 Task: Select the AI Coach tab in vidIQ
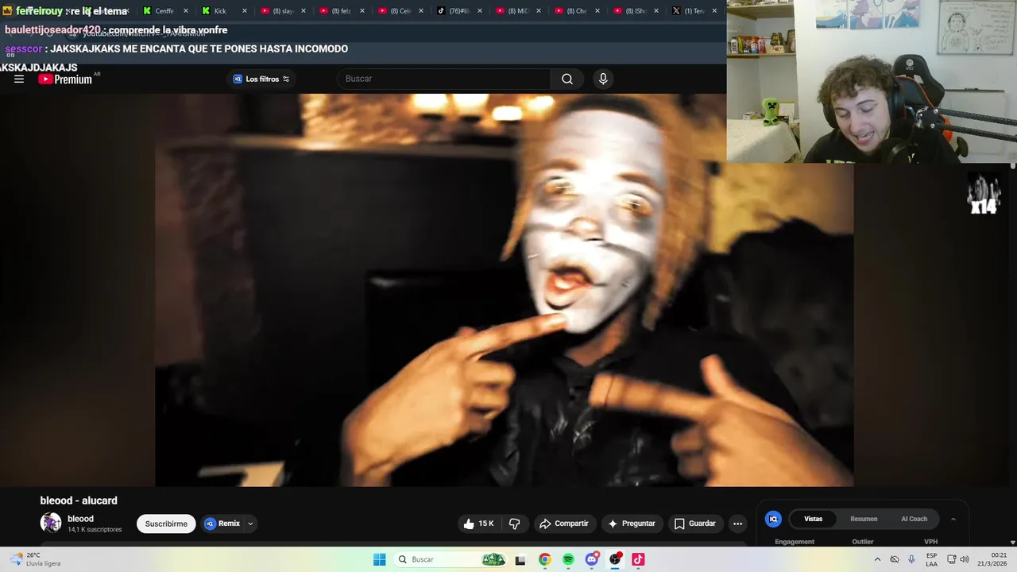point(914,519)
